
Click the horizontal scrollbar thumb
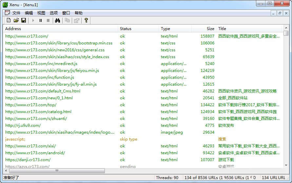[57, 171]
